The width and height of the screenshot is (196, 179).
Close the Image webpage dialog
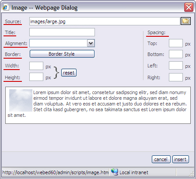click(x=189, y=7)
